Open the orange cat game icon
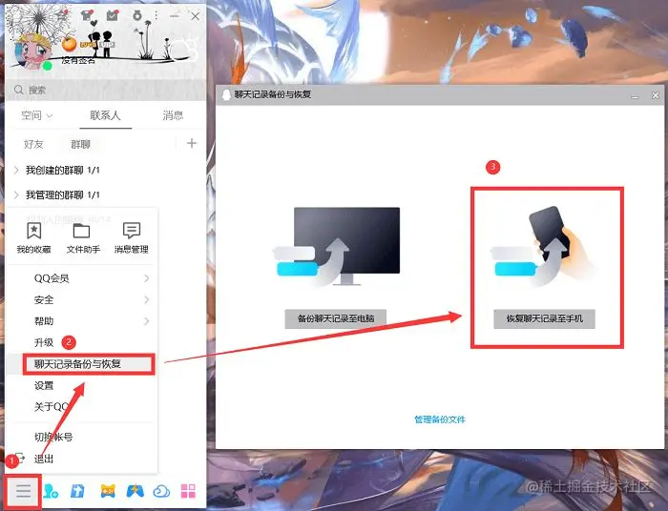 [108, 491]
